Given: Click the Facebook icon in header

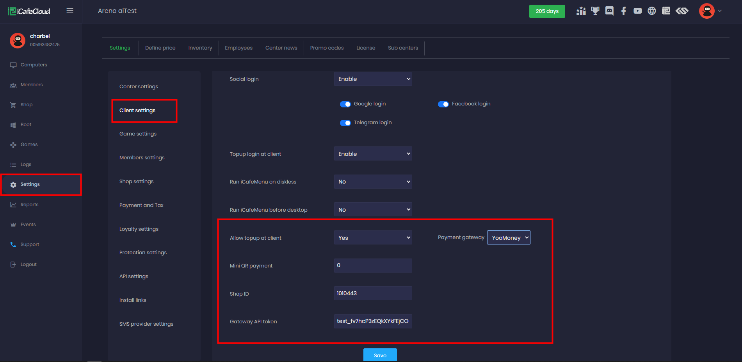Looking at the screenshot, I should [623, 11].
